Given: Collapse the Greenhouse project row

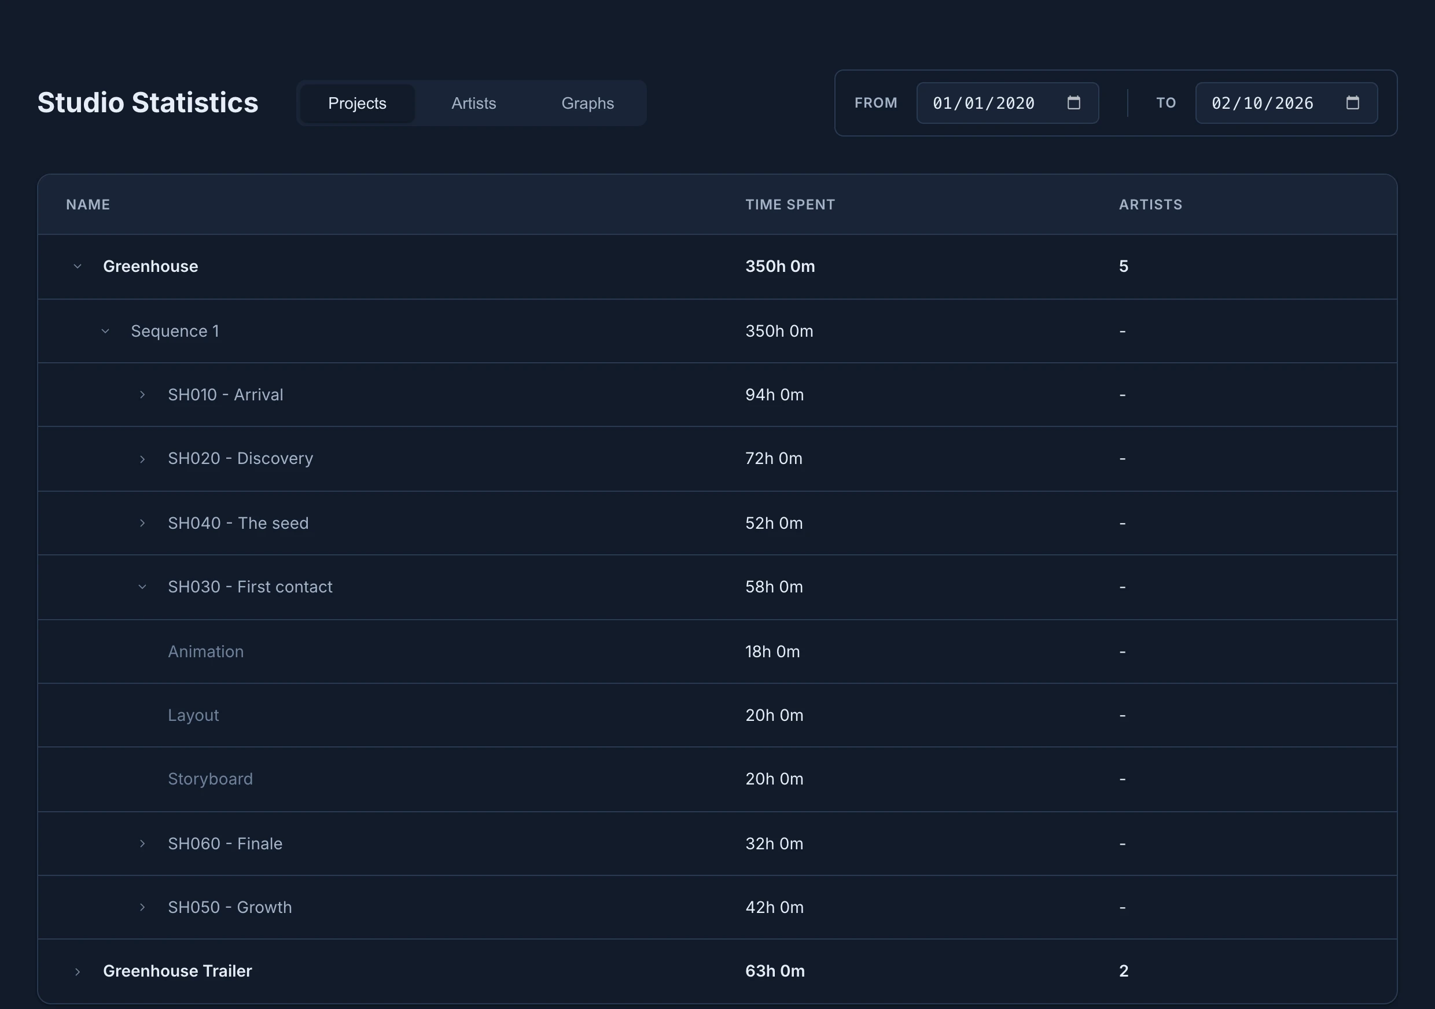Looking at the screenshot, I should coord(78,266).
